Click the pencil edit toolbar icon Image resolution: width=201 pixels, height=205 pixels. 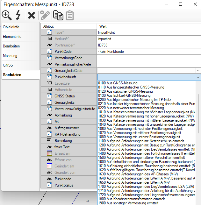point(45,15)
